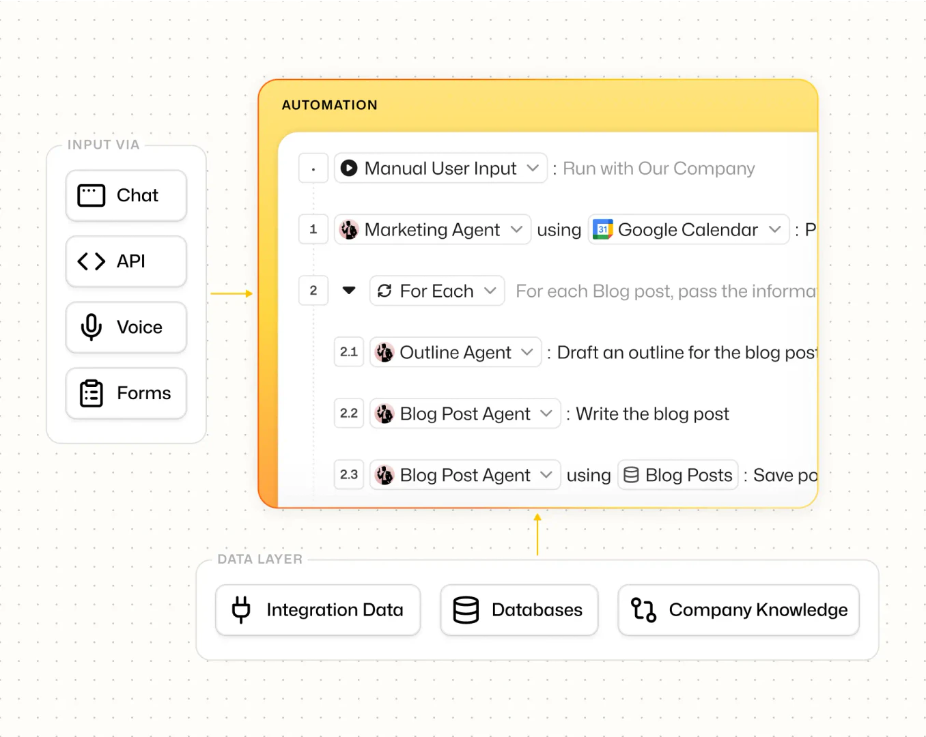
Task: Click the Chat window icon
Action: (x=92, y=196)
